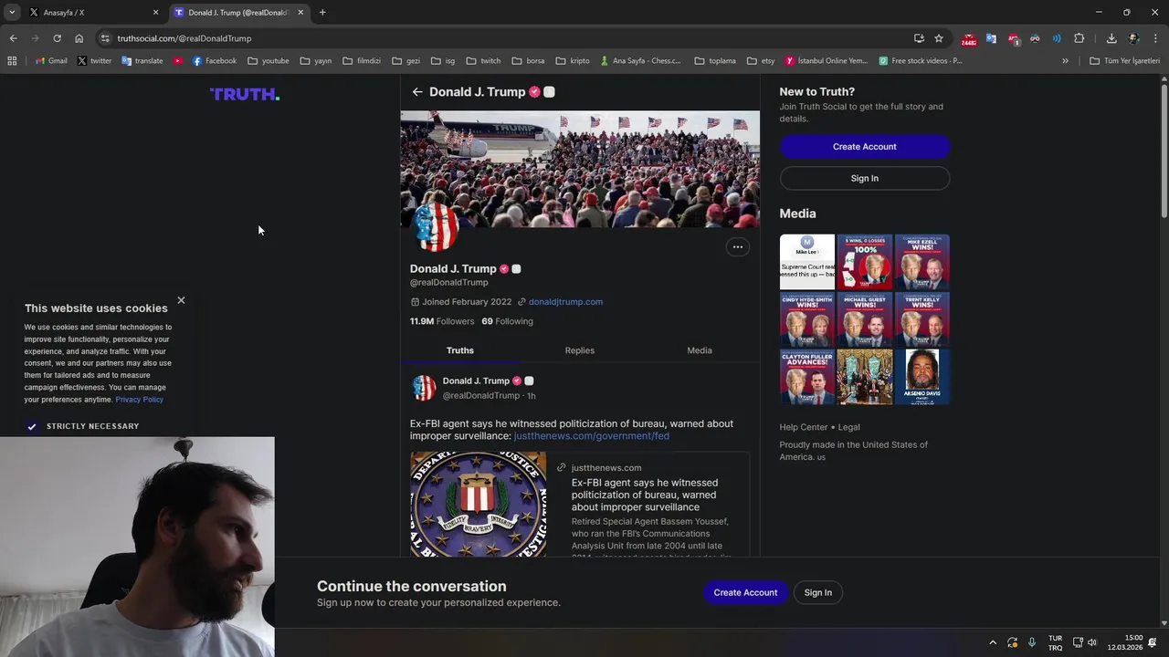
Task: Open the Gmail bookmark
Action: pyautogui.click(x=51, y=61)
